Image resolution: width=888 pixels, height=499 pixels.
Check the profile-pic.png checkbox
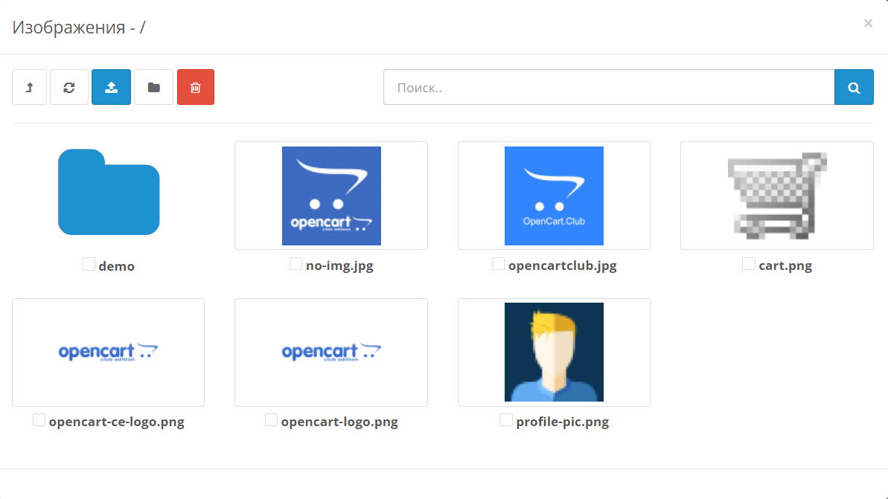pyautogui.click(x=506, y=420)
